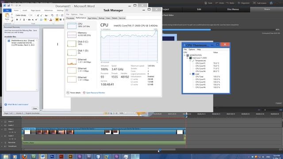This screenshot has width=283, height=159.
Task: Open the blue File tab in Word
Action: pos(7,11)
